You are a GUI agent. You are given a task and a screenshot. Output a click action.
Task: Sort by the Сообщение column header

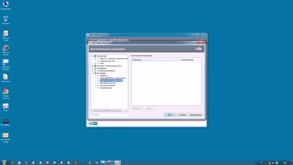pos(156,60)
